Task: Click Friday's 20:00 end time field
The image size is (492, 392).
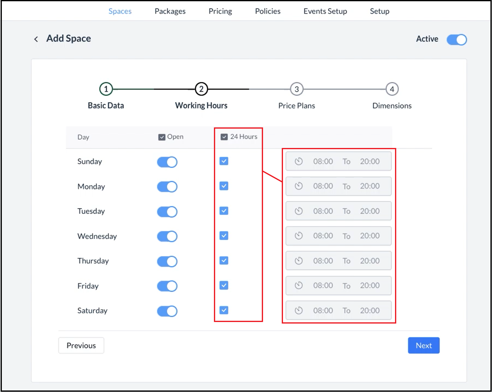Action: [370, 285]
